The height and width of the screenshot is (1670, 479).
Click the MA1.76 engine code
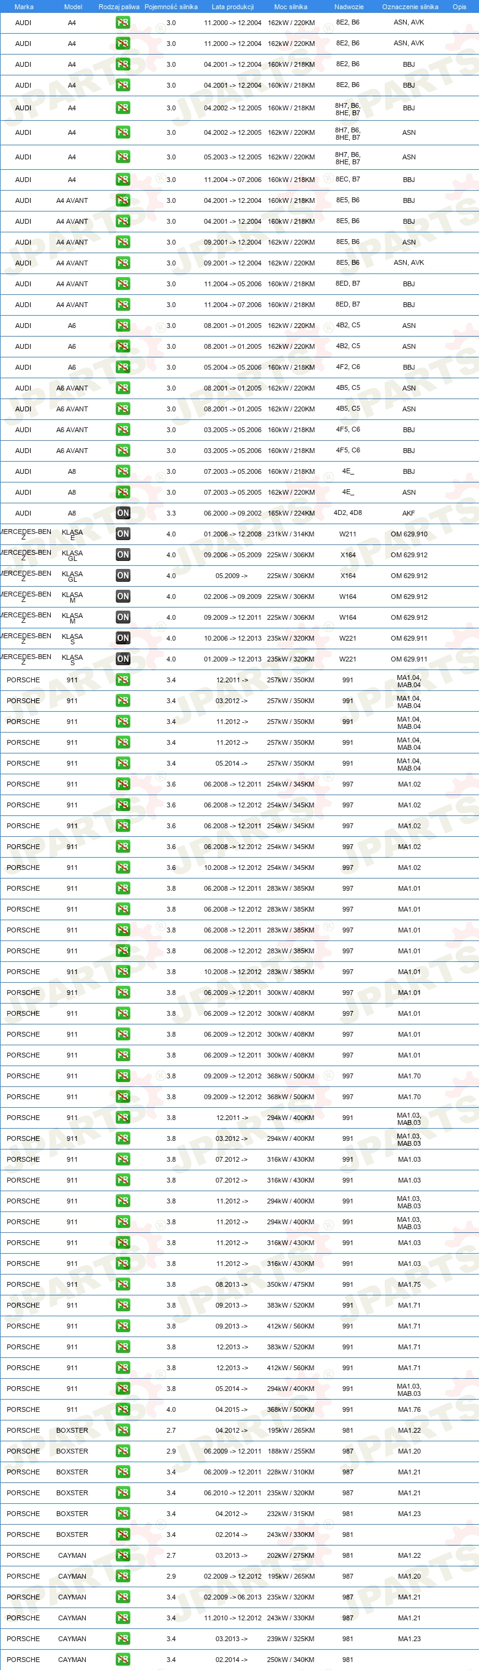click(409, 1409)
